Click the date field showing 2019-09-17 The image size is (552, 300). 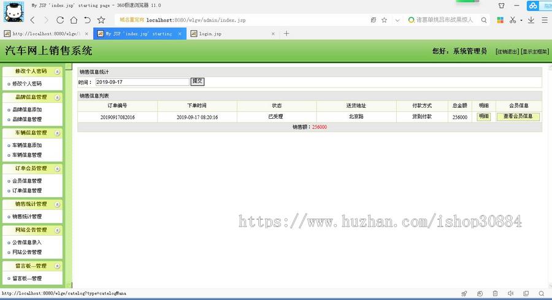click(142, 82)
